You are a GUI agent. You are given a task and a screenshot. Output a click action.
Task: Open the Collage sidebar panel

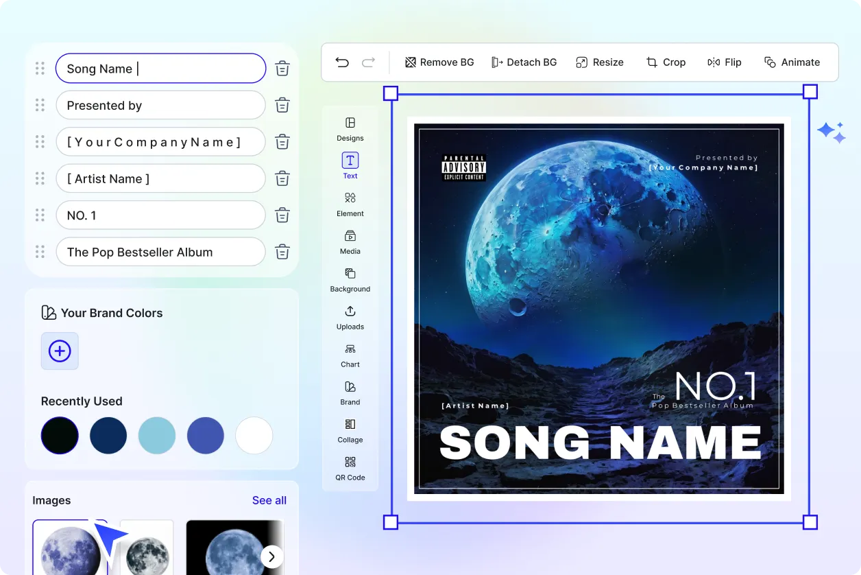pyautogui.click(x=350, y=431)
